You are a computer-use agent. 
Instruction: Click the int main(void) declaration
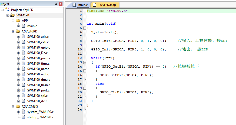click(x=102, y=24)
